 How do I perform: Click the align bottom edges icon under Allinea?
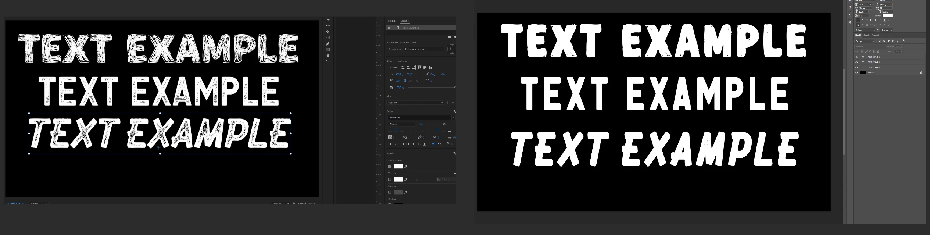(x=430, y=67)
